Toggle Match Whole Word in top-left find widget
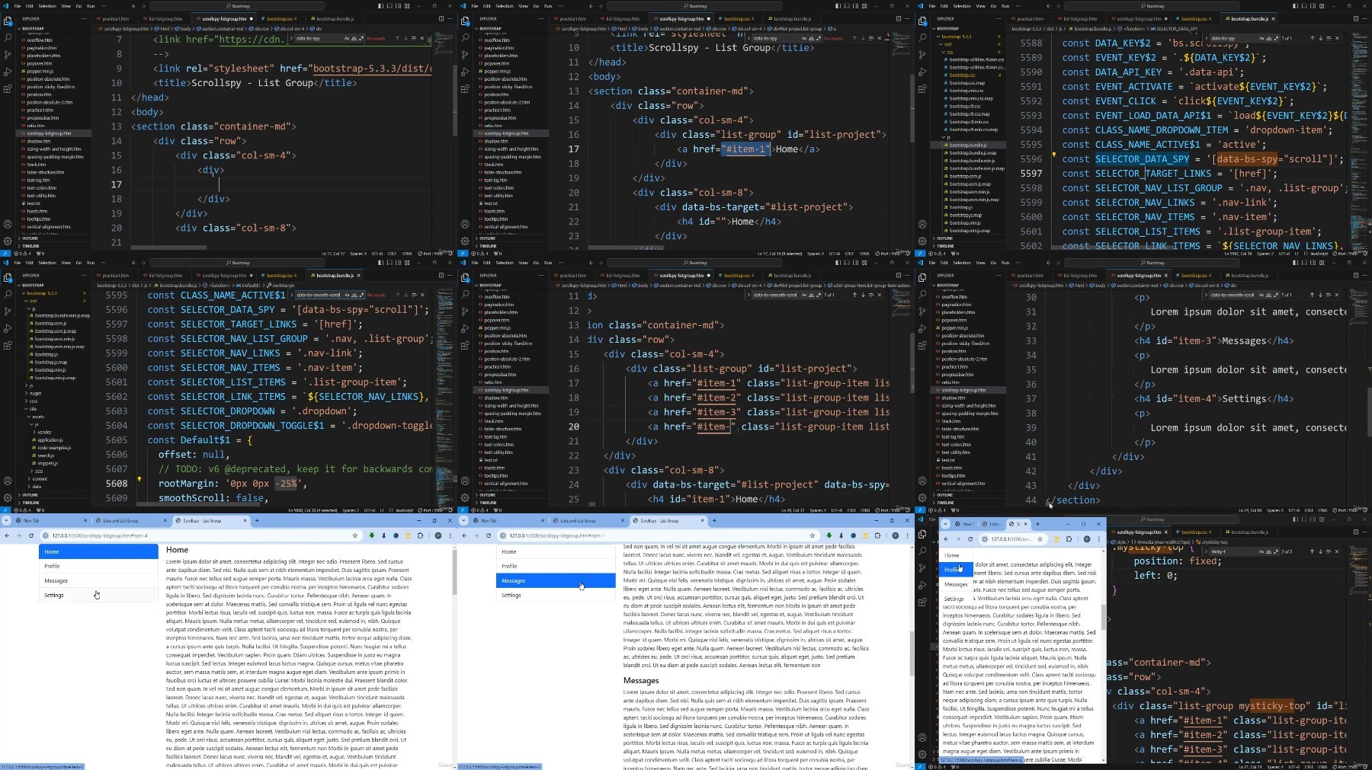Viewport: 1372px width, 770px height. [x=354, y=38]
